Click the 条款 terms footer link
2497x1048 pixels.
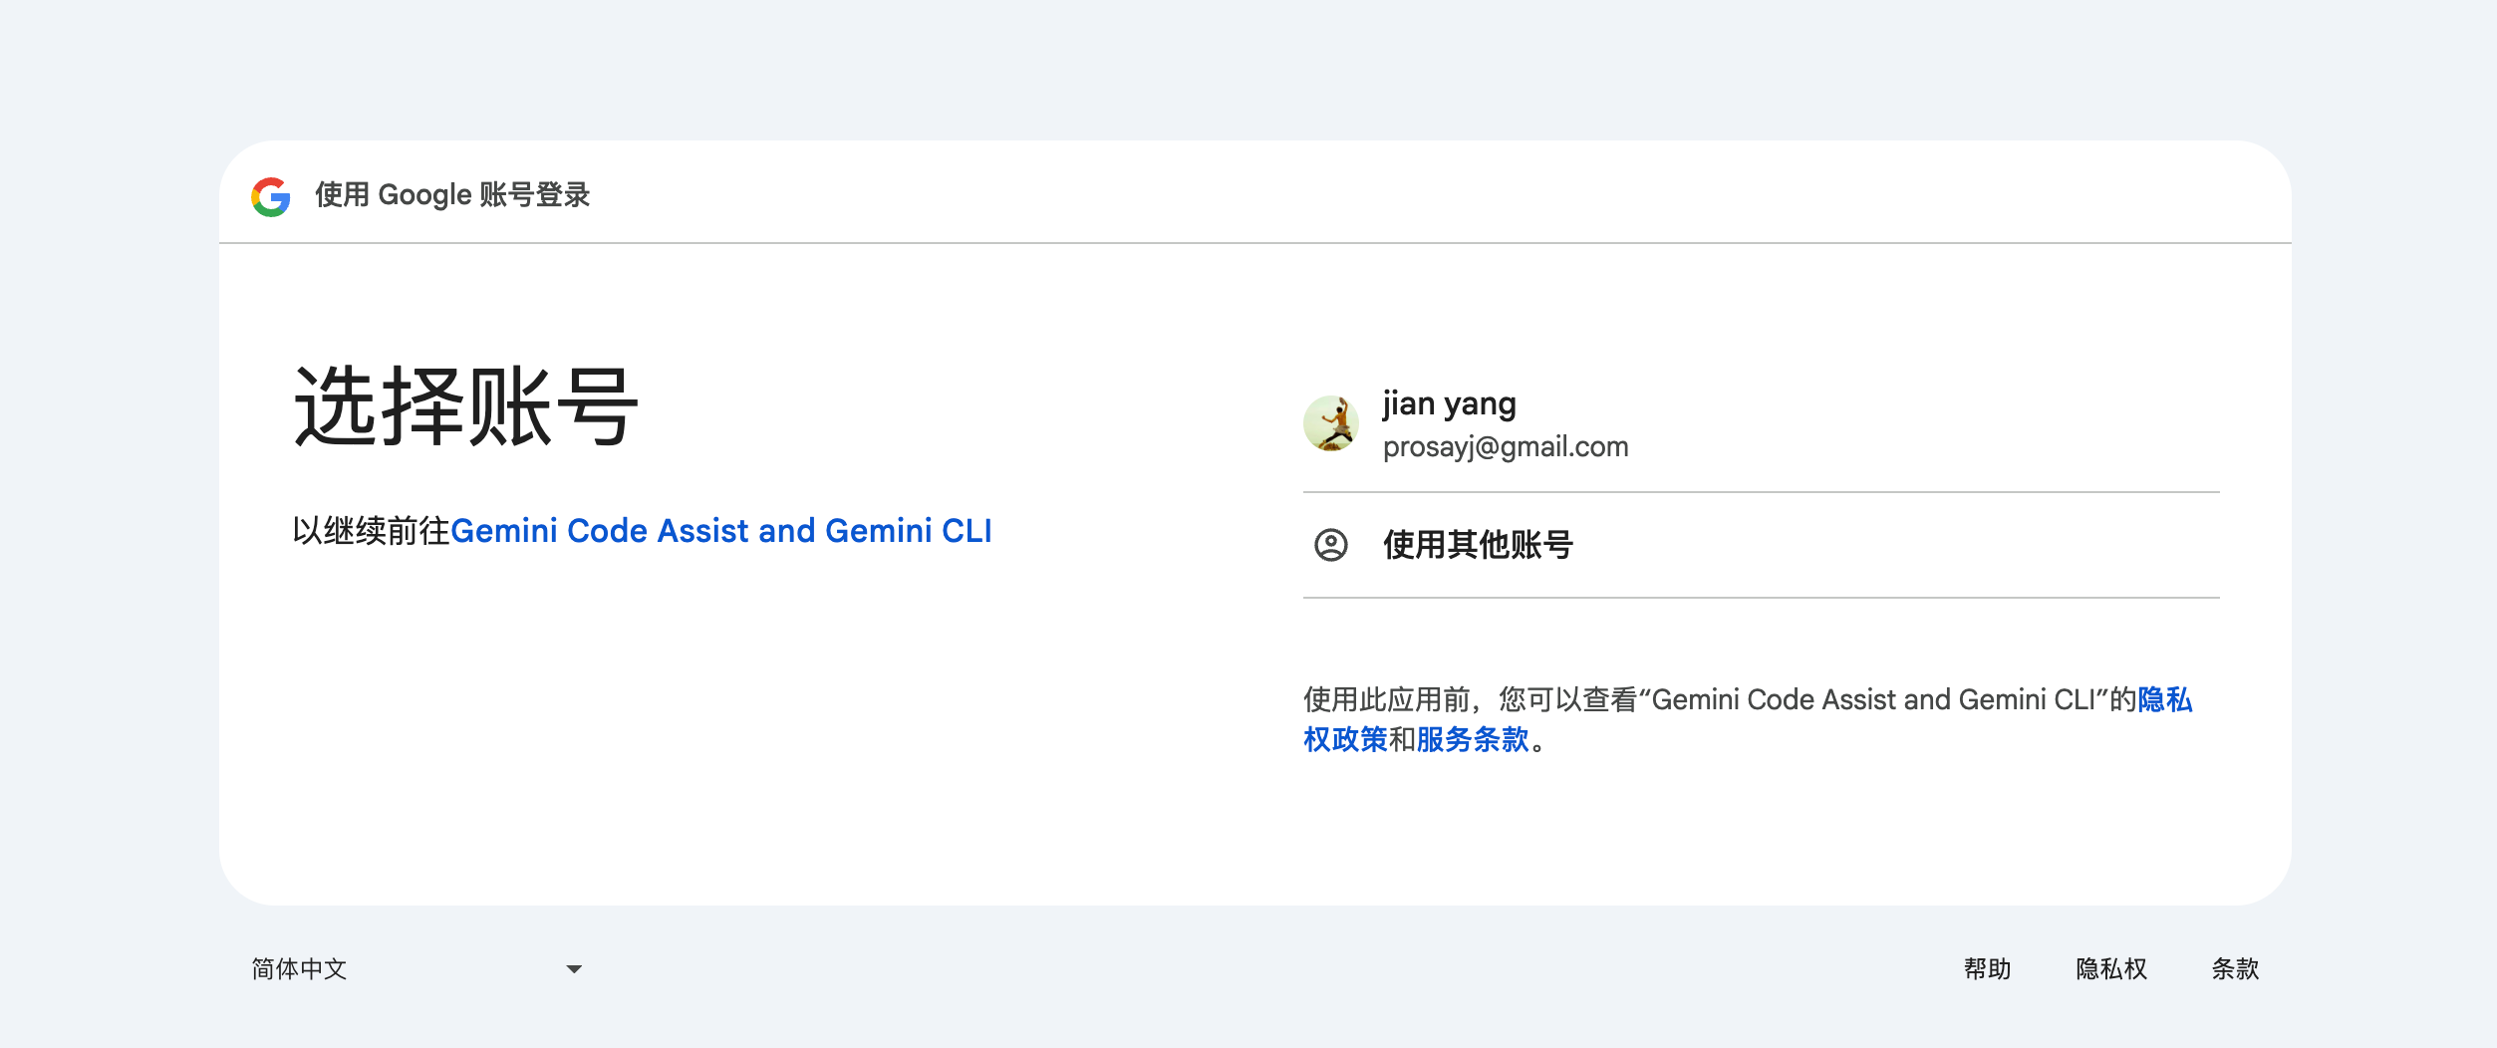click(x=2235, y=969)
